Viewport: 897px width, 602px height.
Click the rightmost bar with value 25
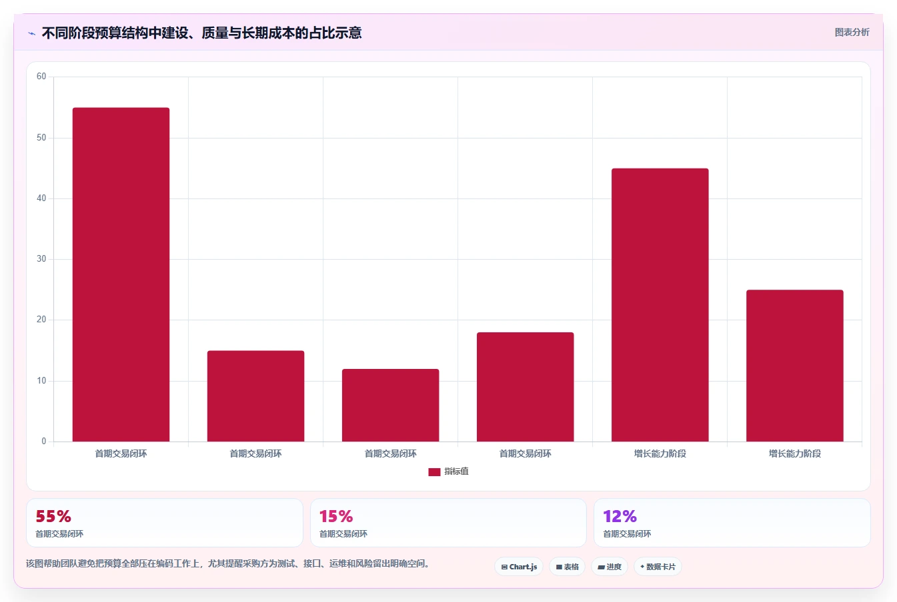coord(794,366)
